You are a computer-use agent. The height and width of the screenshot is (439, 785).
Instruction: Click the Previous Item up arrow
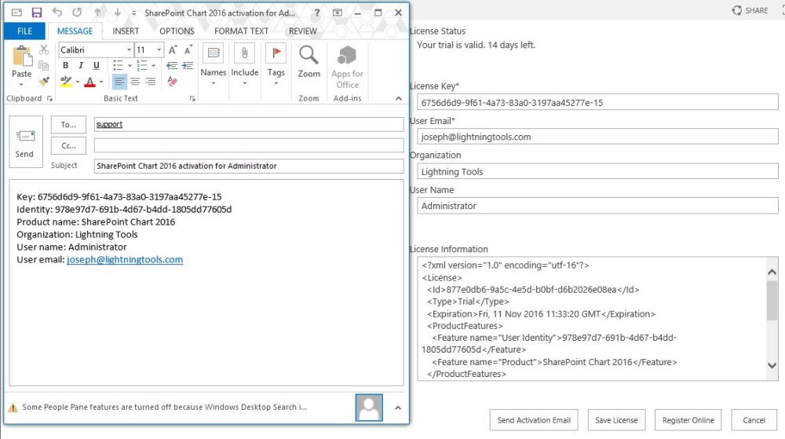click(x=97, y=13)
